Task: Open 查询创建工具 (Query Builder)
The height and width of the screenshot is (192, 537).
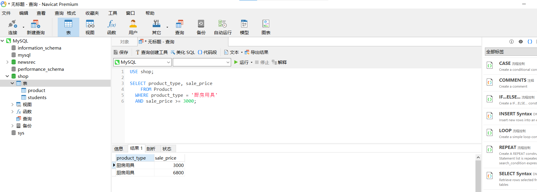Action: tap(152, 52)
